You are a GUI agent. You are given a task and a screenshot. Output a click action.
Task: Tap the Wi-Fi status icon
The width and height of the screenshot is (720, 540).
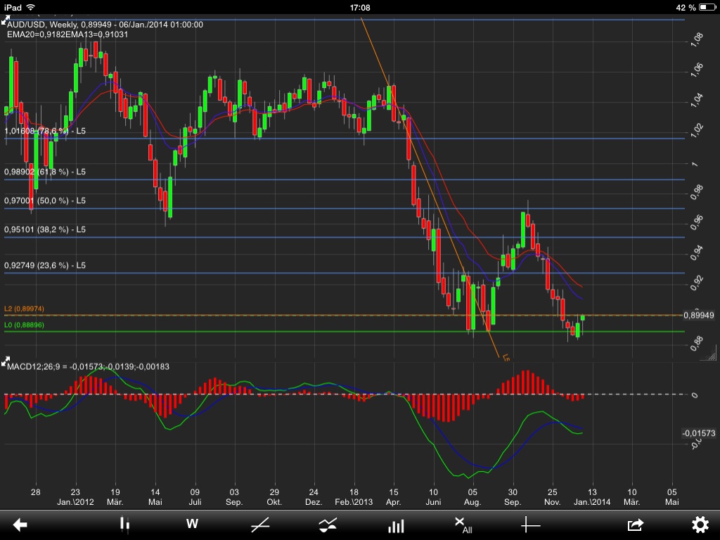click(x=31, y=7)
